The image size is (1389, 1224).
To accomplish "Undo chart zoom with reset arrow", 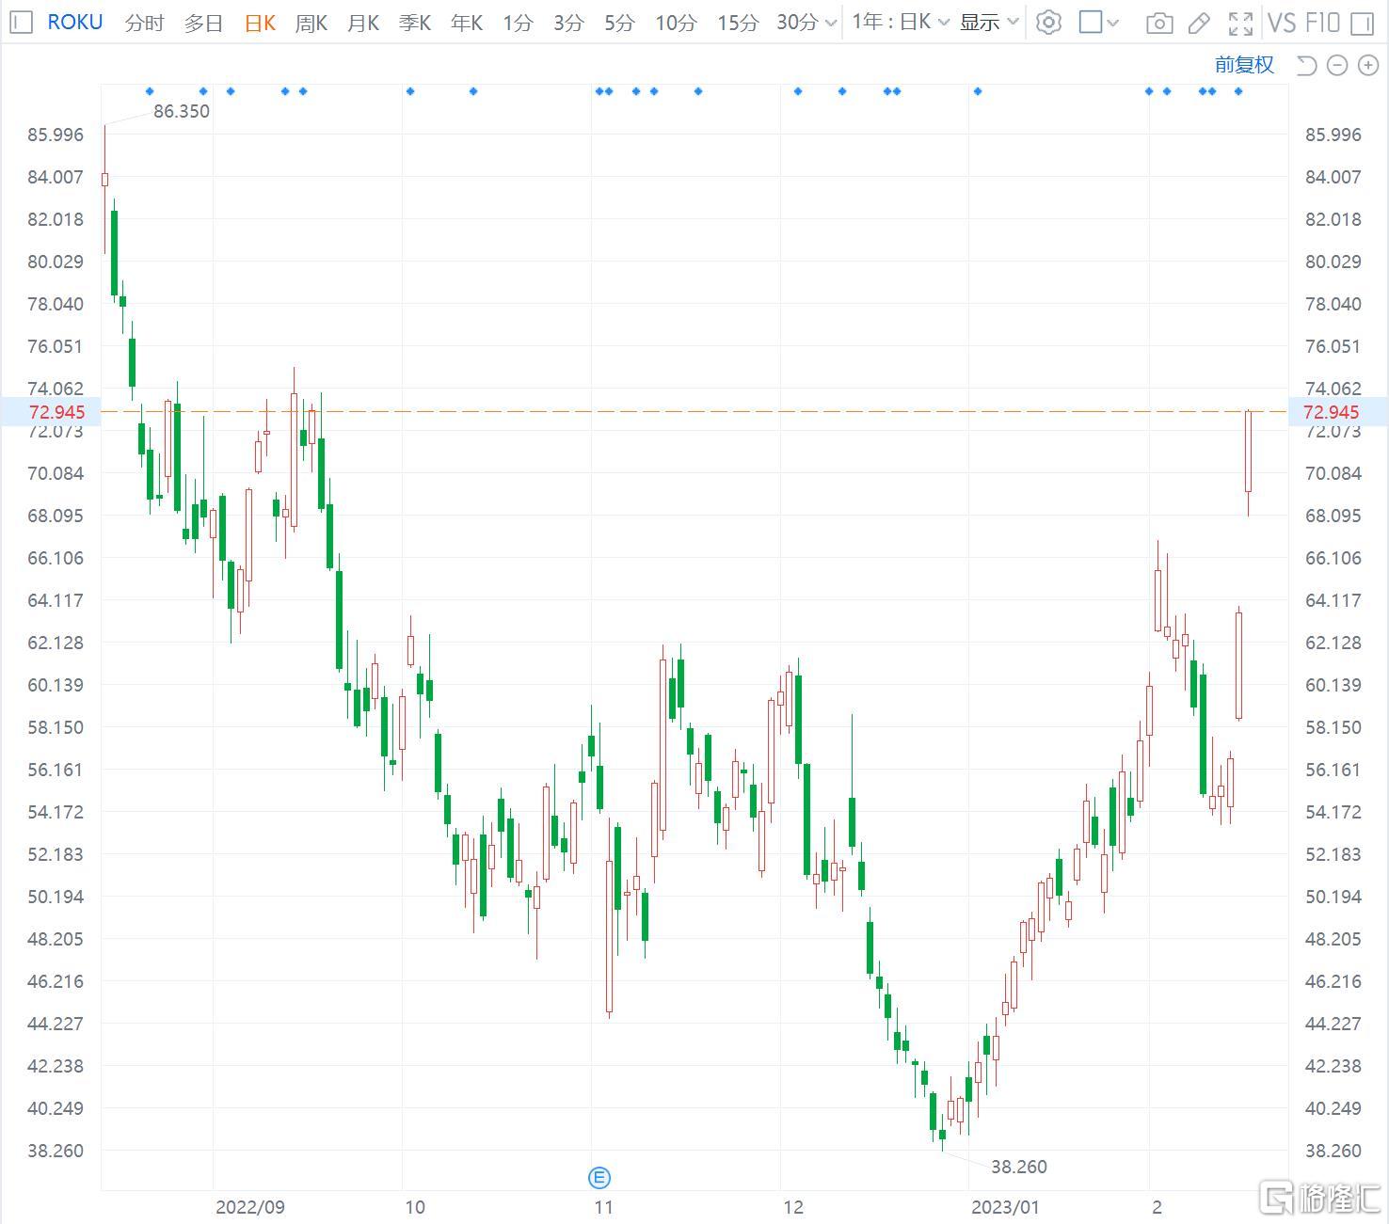I will tap(1306, 65).
